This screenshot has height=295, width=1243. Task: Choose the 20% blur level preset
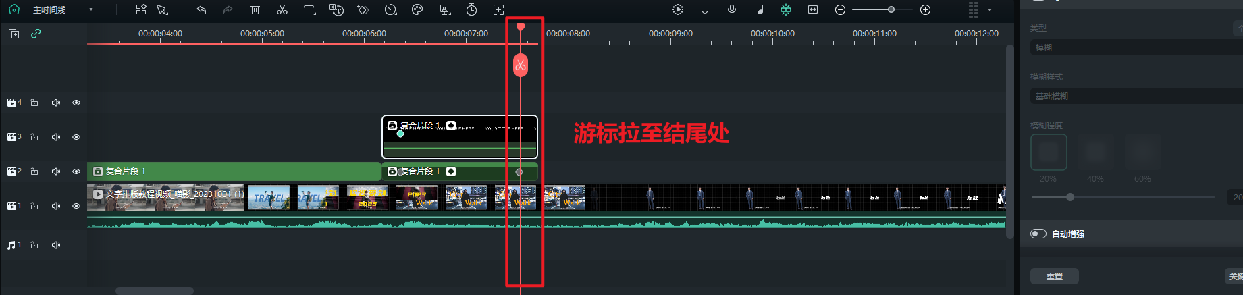click(x=1049, y=152)
